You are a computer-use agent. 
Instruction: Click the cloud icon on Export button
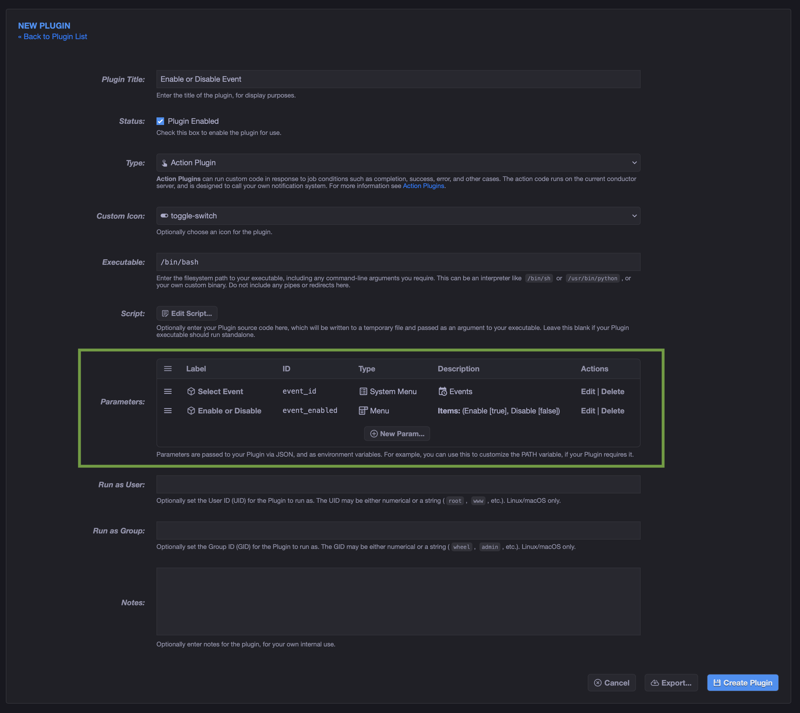[655, 683]
